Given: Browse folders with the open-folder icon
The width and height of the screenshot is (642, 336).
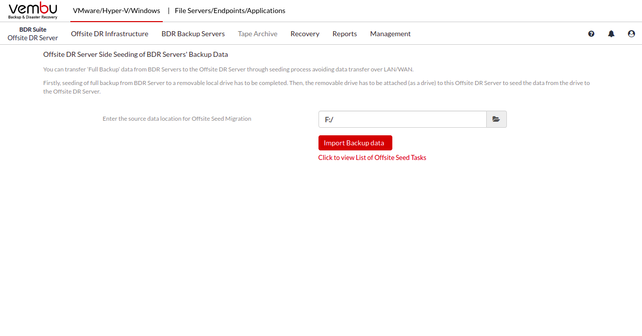Looking at the screenshot, I should 496,119.
